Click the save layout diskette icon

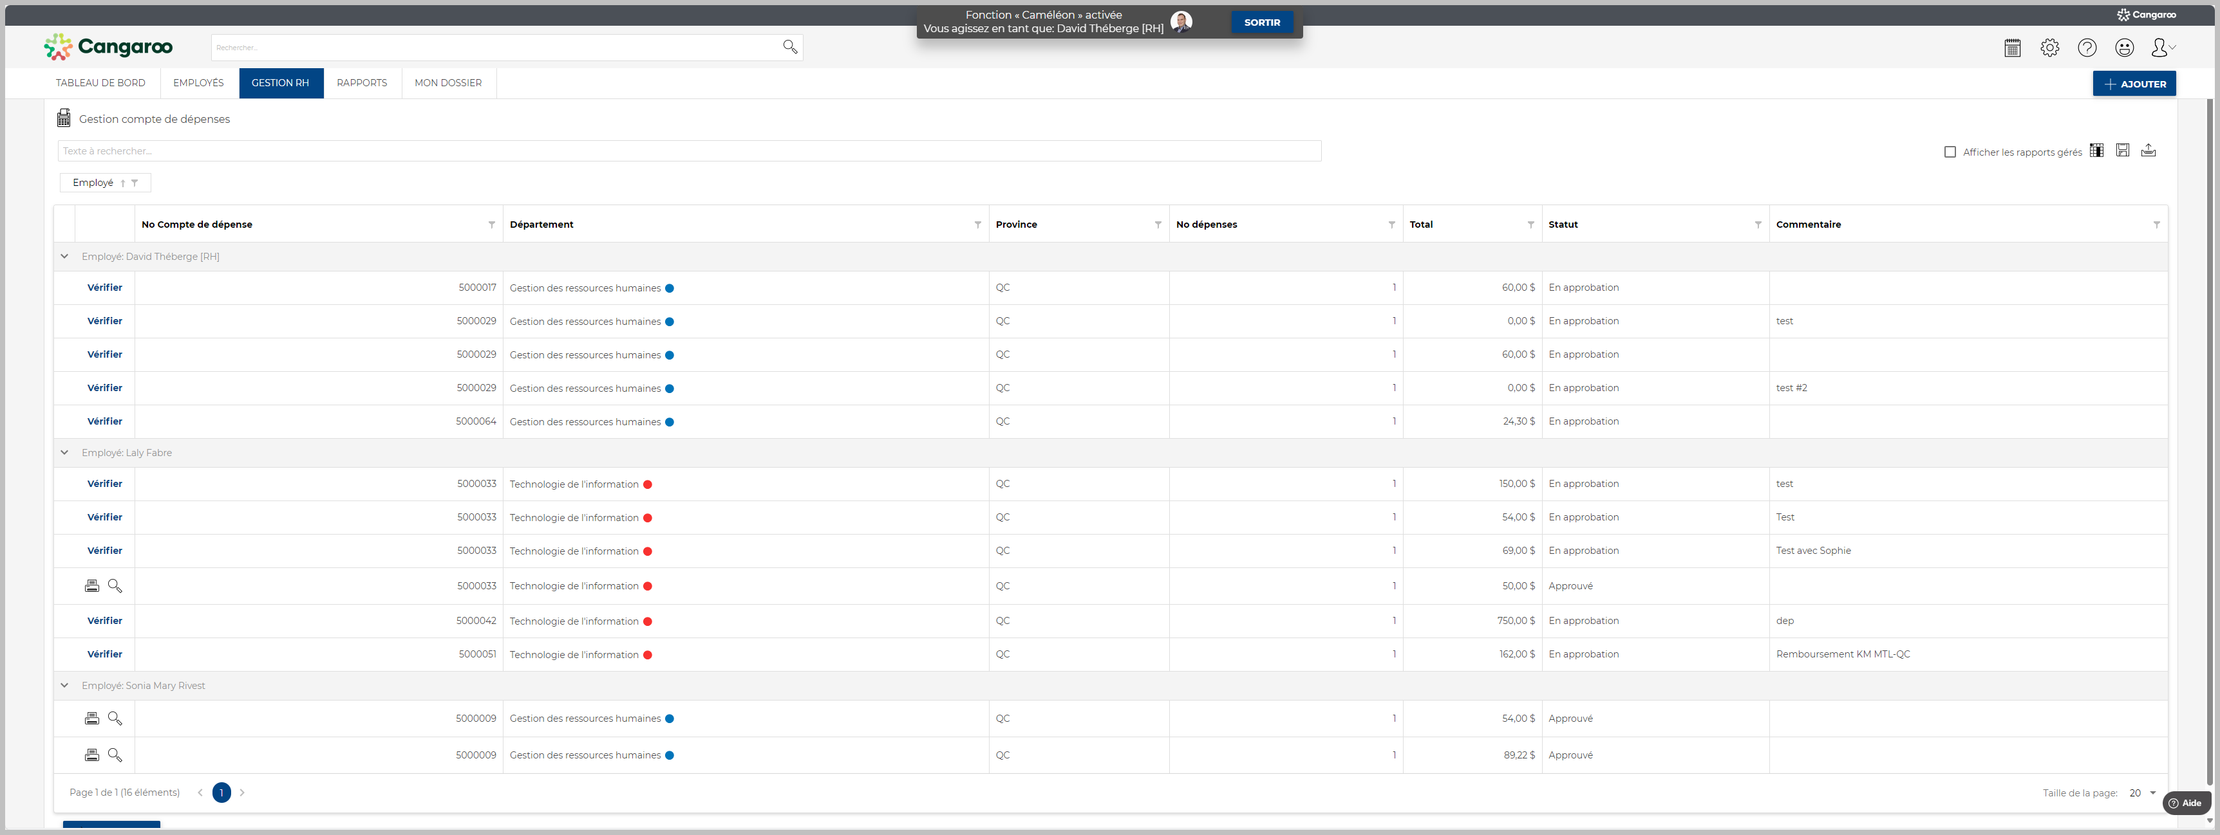[x=2123, y=151]
